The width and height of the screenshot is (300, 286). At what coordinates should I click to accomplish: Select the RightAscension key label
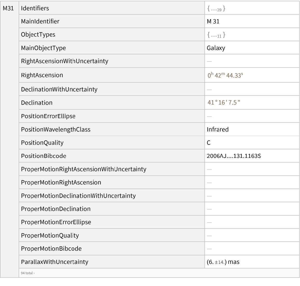coord(42,75)
